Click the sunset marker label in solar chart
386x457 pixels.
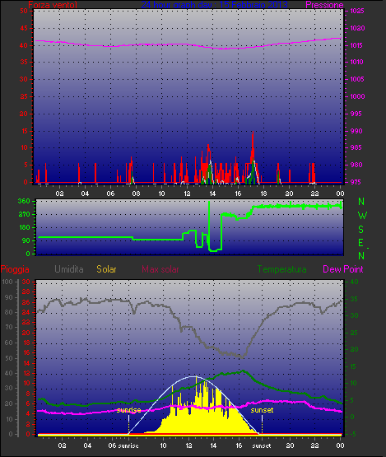[262, 410]
